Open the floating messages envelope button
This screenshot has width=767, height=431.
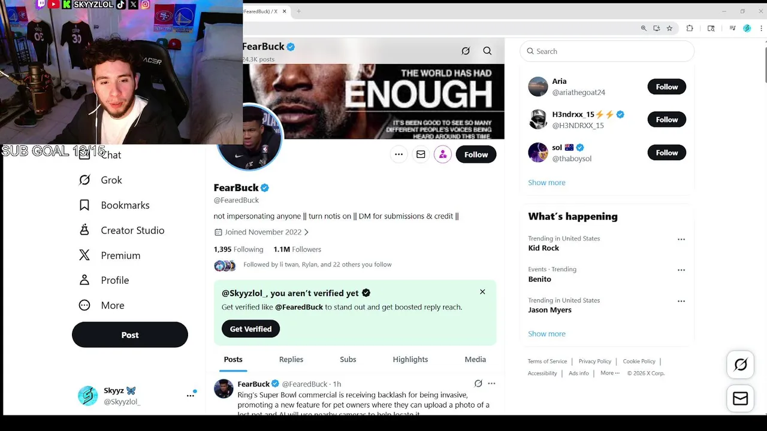point(741,398)
